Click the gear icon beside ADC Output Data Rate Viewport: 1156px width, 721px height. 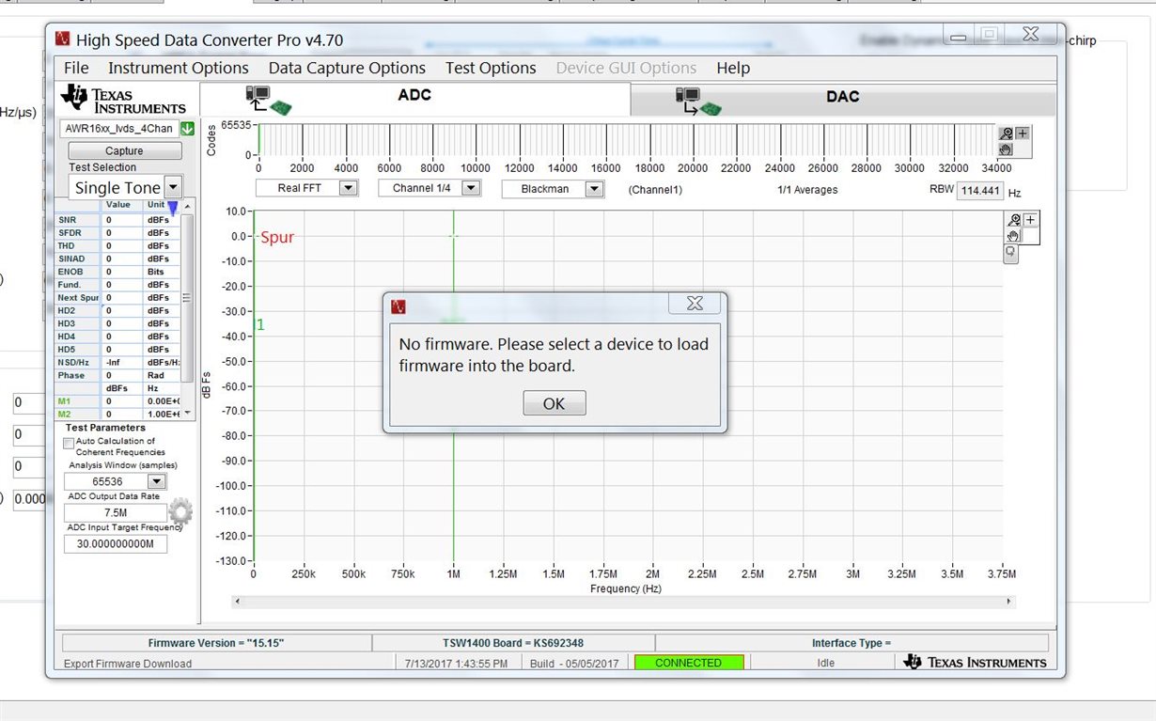[x=180, y=511]
